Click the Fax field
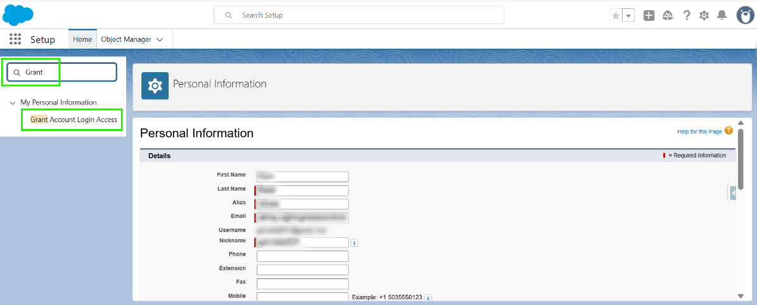Screen dimensions: 757x305 [x=302, y=283]
